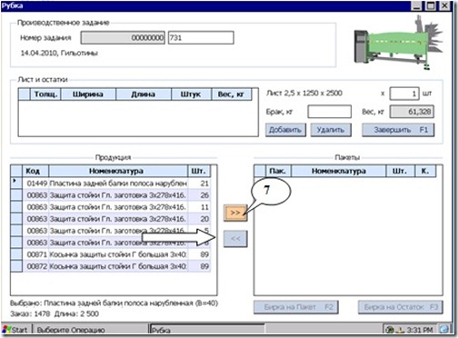Image resolution: width=458 pixels, height=338 pixels.
Task: Click the first system tray icon
Action: click(x=390, y=330)
